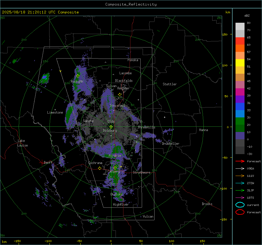
Task: Click the HighRiver label
Action: (121, 205)
